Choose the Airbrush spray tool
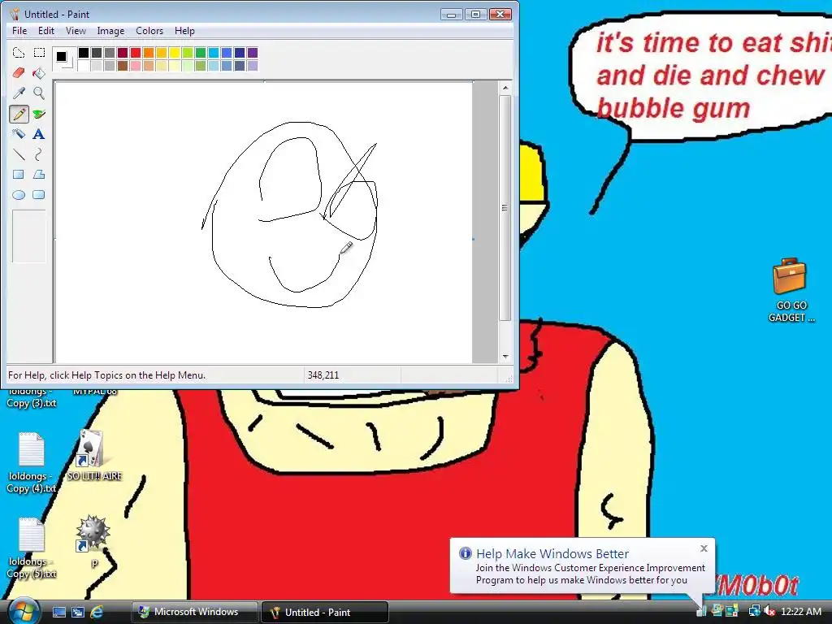832x624 pixels. (19, 134)
